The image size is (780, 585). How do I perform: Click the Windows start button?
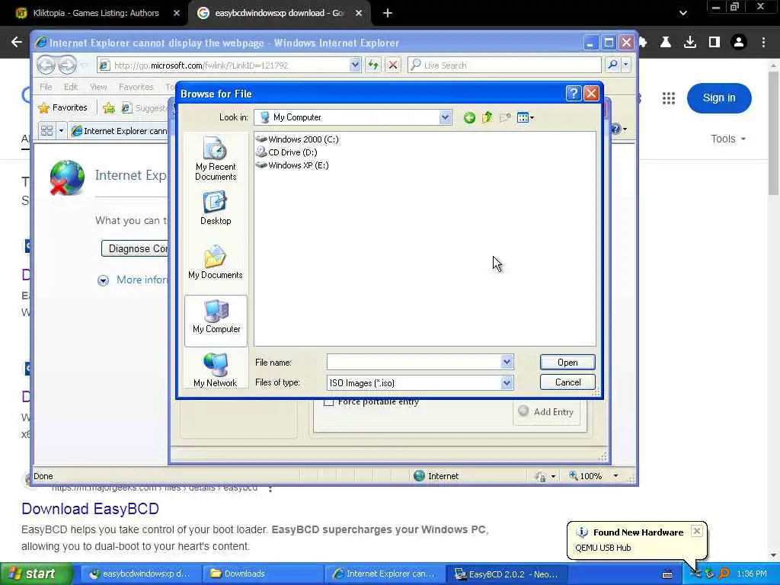[x=37, y=574]
